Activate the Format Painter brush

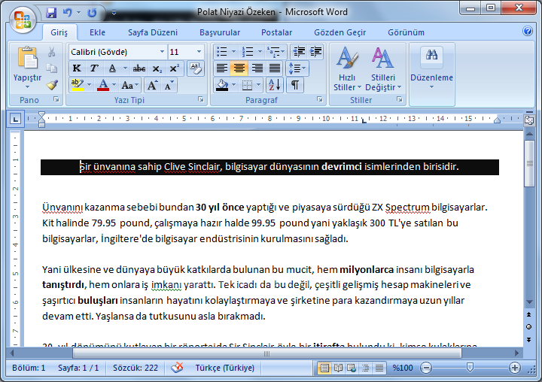(52, 85)
